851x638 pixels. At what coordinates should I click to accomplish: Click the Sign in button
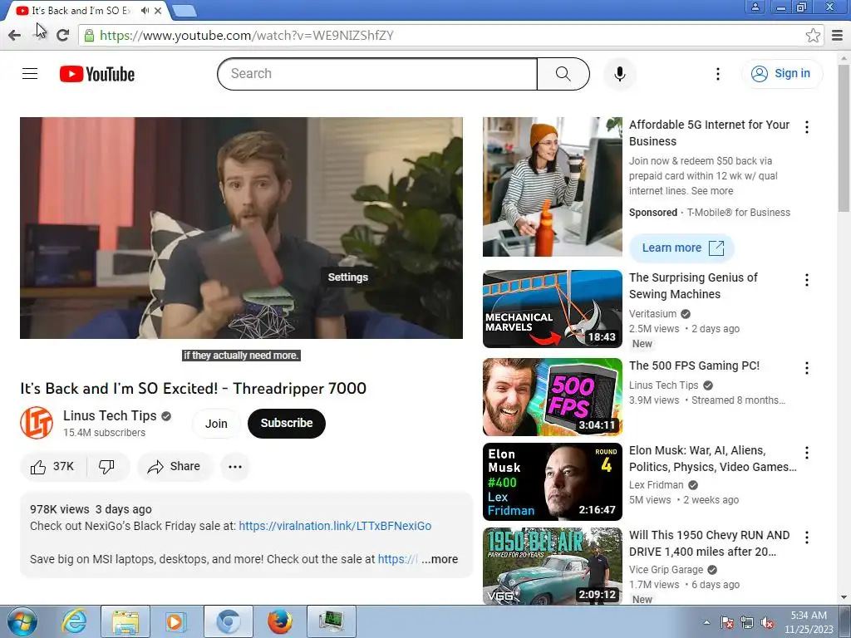click(x=781, y=73)
